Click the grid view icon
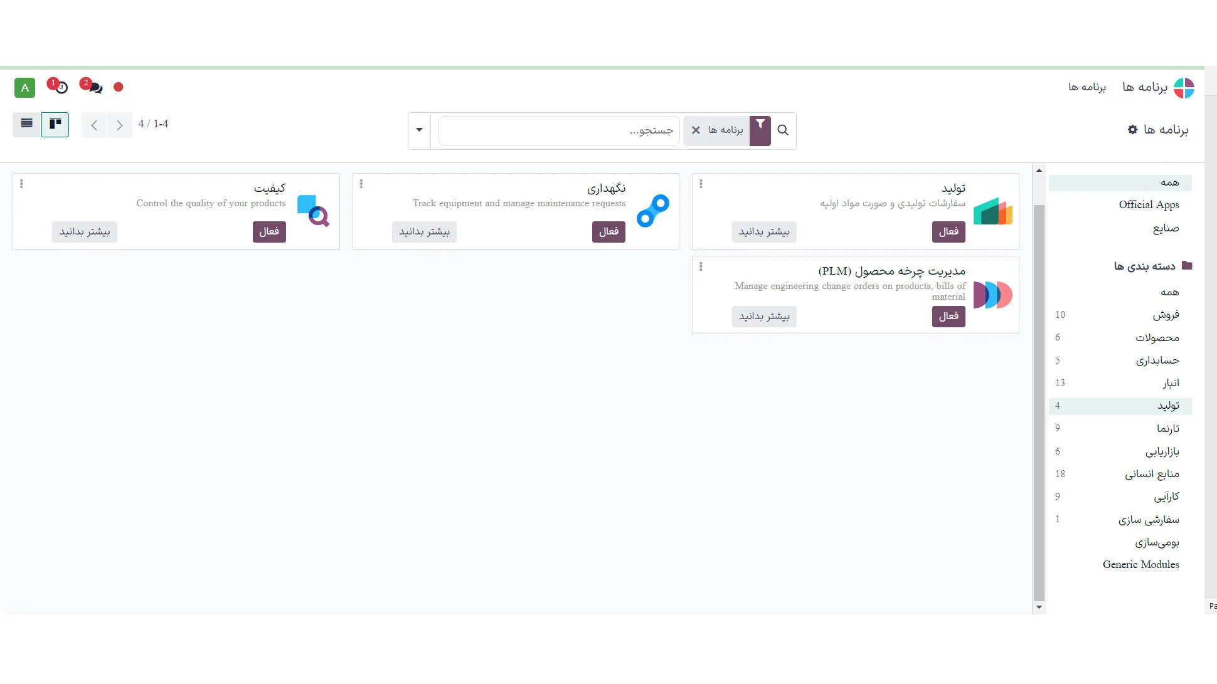The height and width of the screenshot is (684, 1217). pyautogui.click(x=55, y=124)
